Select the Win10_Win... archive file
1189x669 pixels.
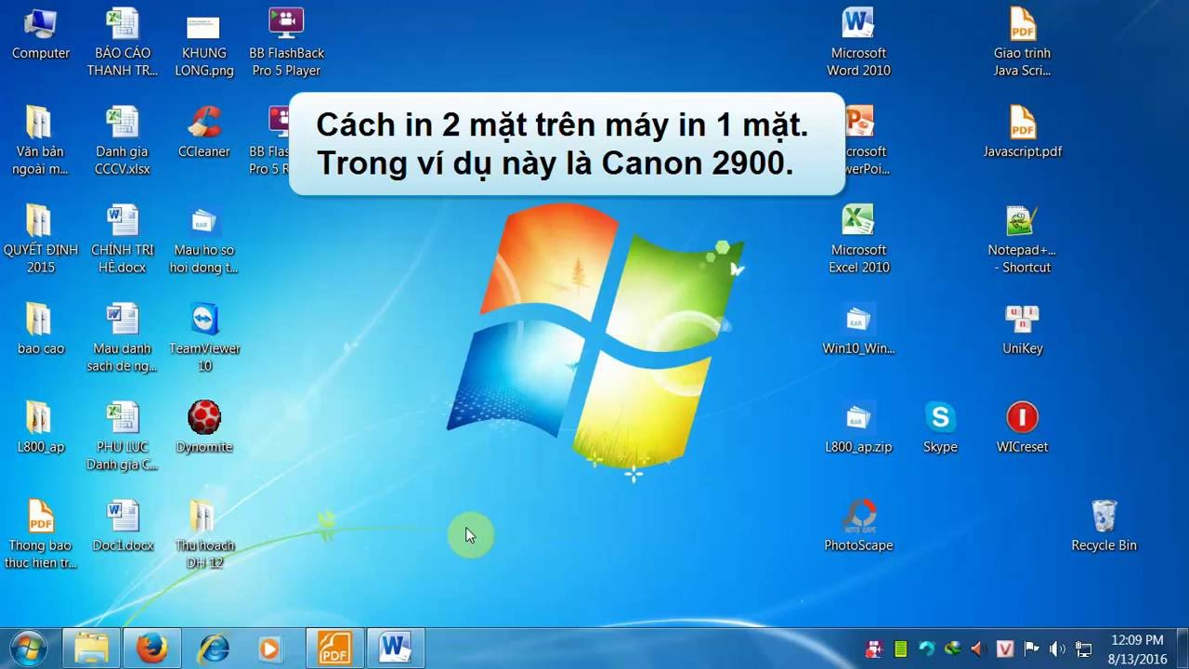click(858, 329)
